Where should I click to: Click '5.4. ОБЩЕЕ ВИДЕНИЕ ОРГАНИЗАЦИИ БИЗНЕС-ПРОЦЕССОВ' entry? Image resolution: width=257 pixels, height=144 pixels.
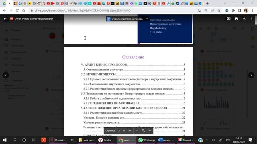pyautogui.click(x=133, y=108)
